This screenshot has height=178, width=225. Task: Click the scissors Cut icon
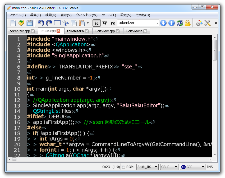pyautogui.click(x=66, y=23)
